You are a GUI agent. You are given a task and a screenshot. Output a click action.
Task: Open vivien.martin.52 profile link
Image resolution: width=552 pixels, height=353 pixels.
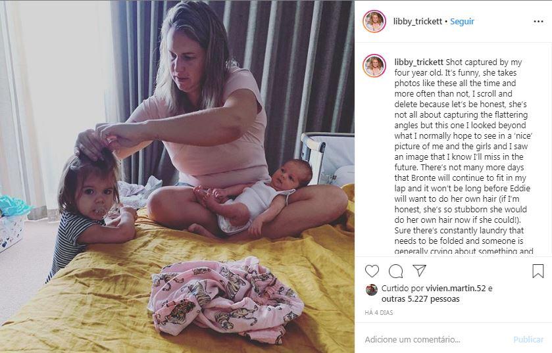pos(456,289)
